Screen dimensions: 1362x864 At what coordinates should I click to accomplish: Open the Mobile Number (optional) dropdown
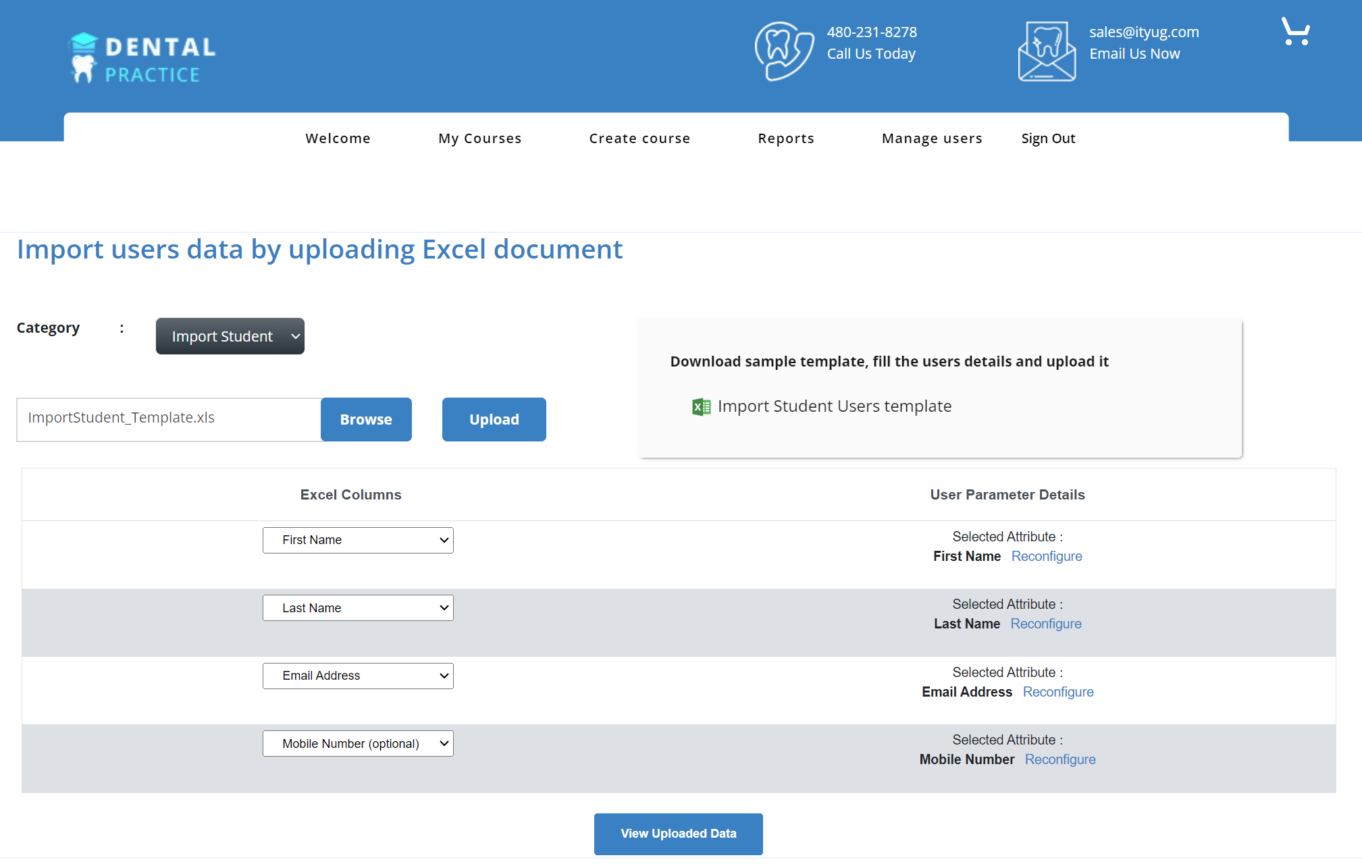[358, 744]
